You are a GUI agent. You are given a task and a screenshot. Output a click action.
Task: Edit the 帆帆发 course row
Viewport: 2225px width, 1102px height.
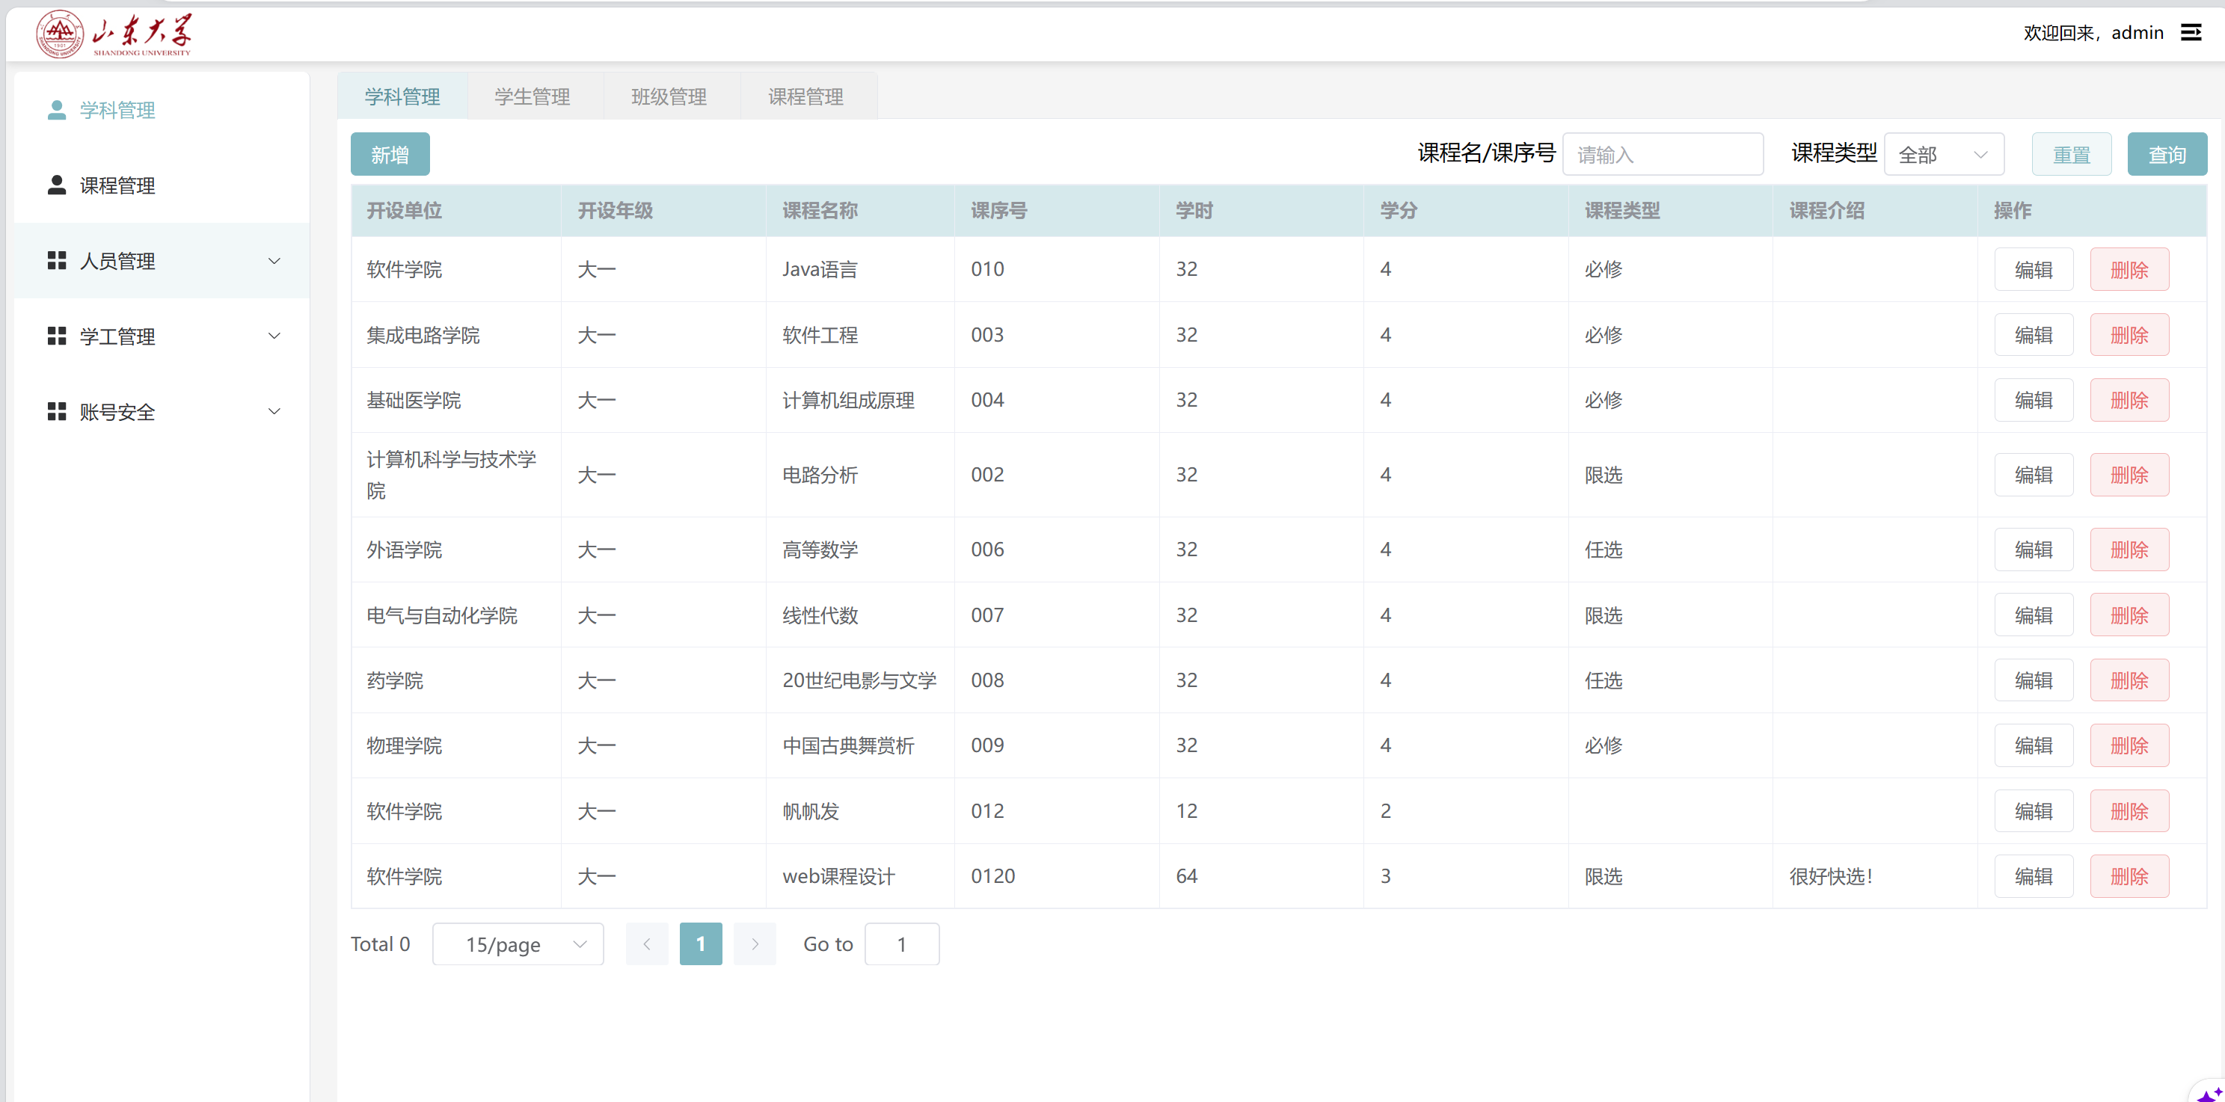[2034, 811]
